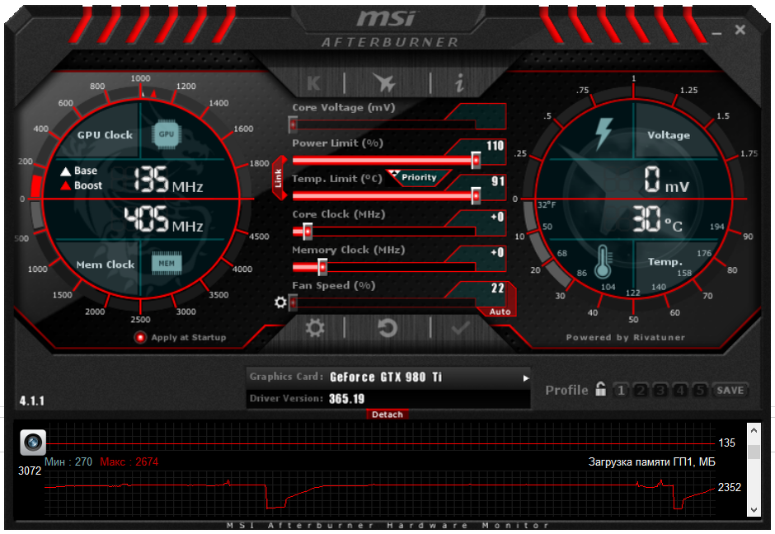Click the camera icon in hardware monitor

click(x=33, y=443)
